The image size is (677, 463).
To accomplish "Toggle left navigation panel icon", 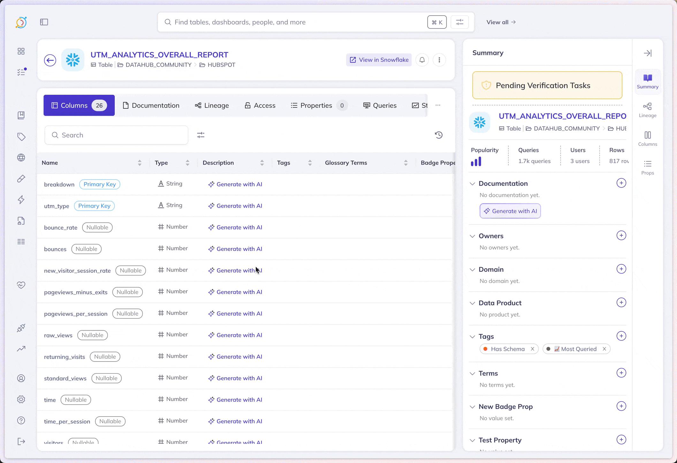I will point(44,22).
